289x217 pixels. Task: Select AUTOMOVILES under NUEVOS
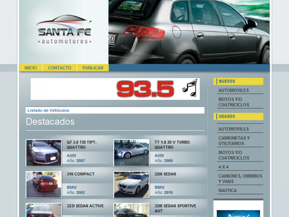234,90
